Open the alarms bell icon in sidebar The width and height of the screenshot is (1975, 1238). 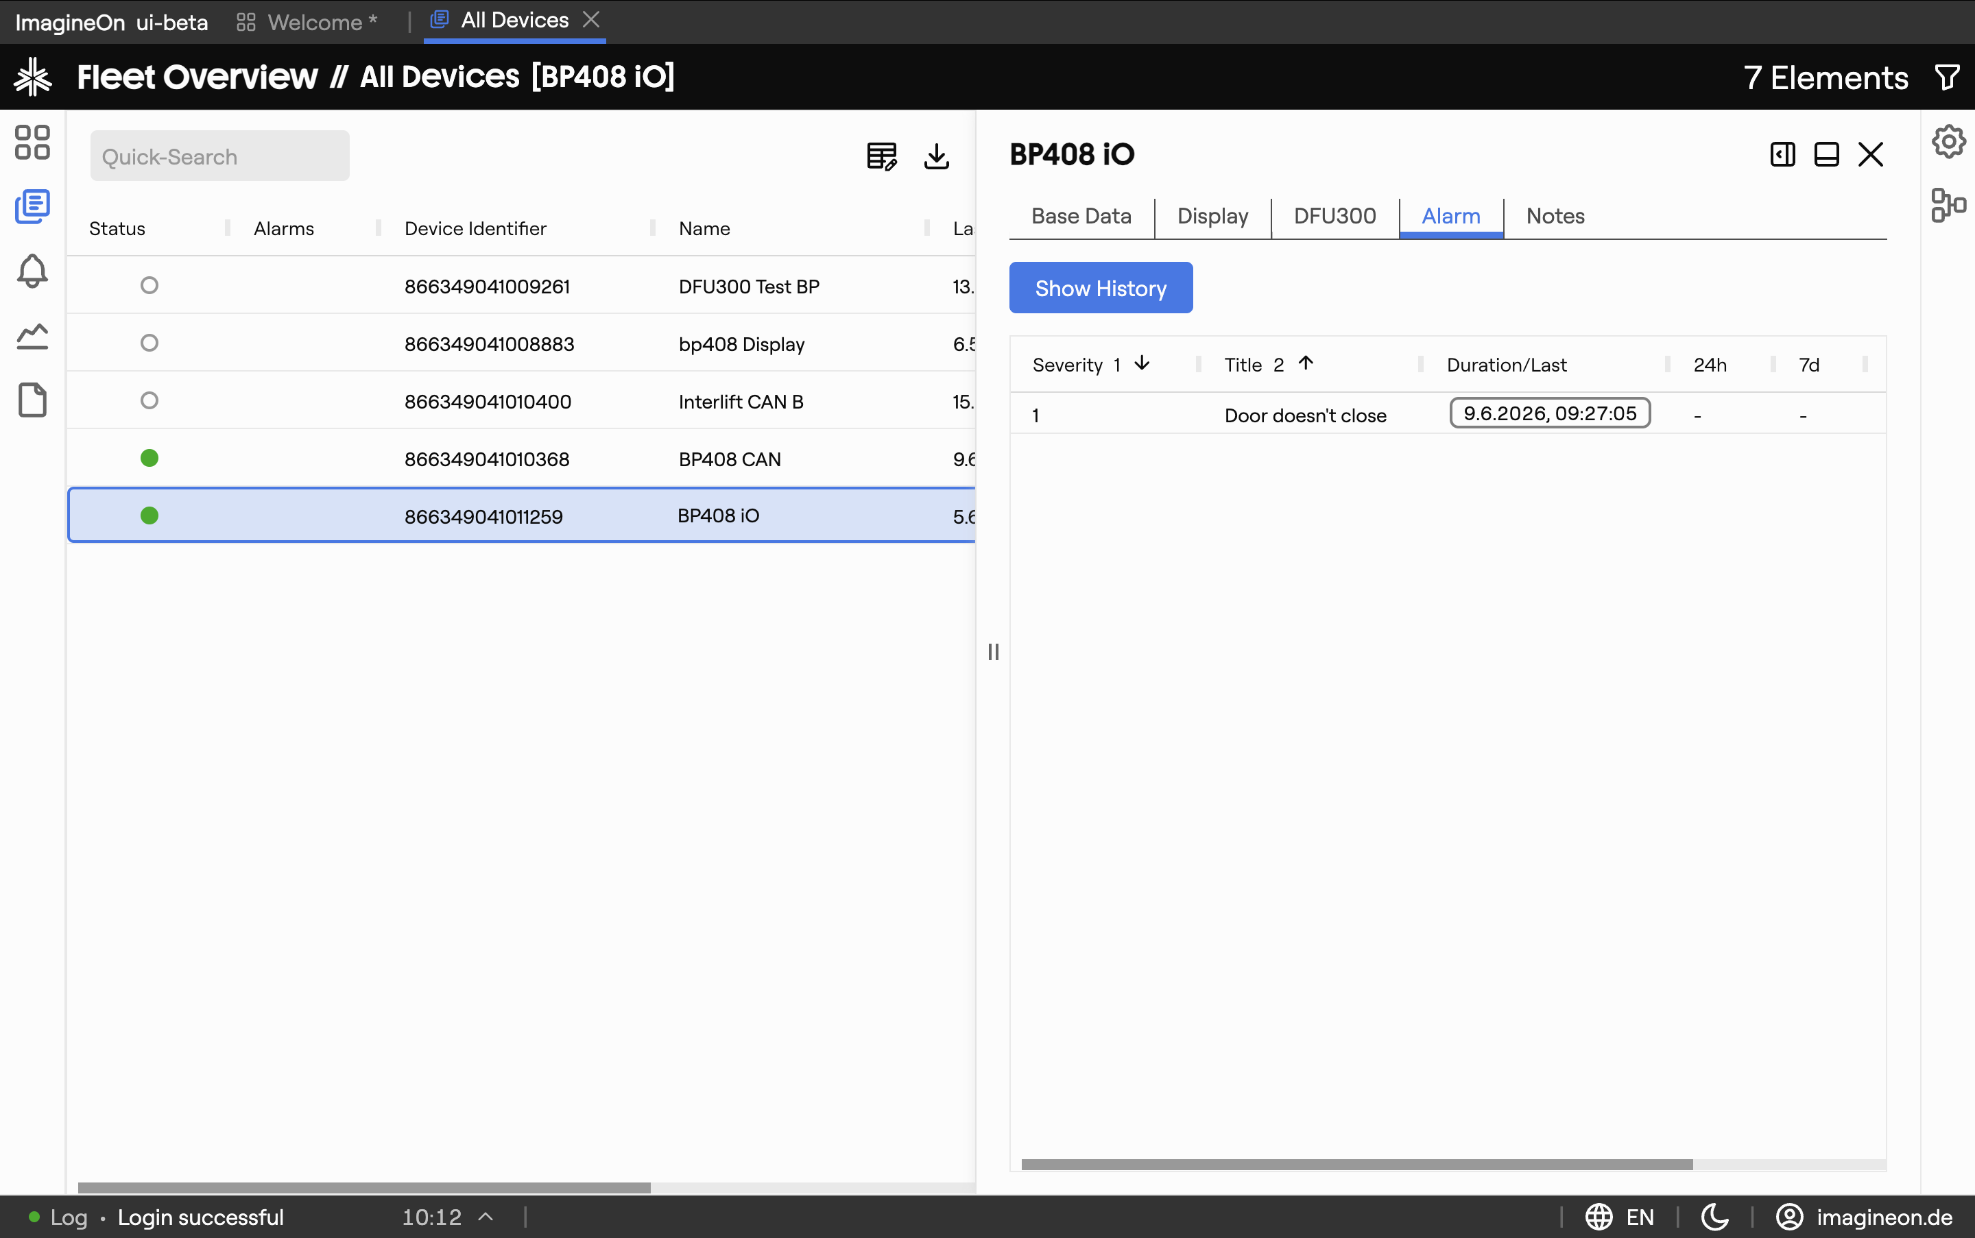tap(33, 271)
